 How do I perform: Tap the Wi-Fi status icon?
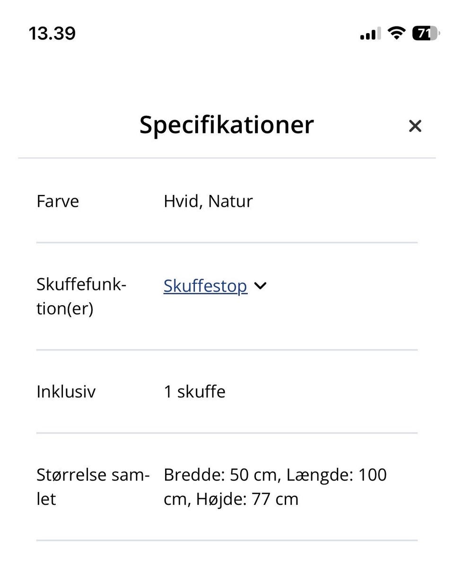396,34
